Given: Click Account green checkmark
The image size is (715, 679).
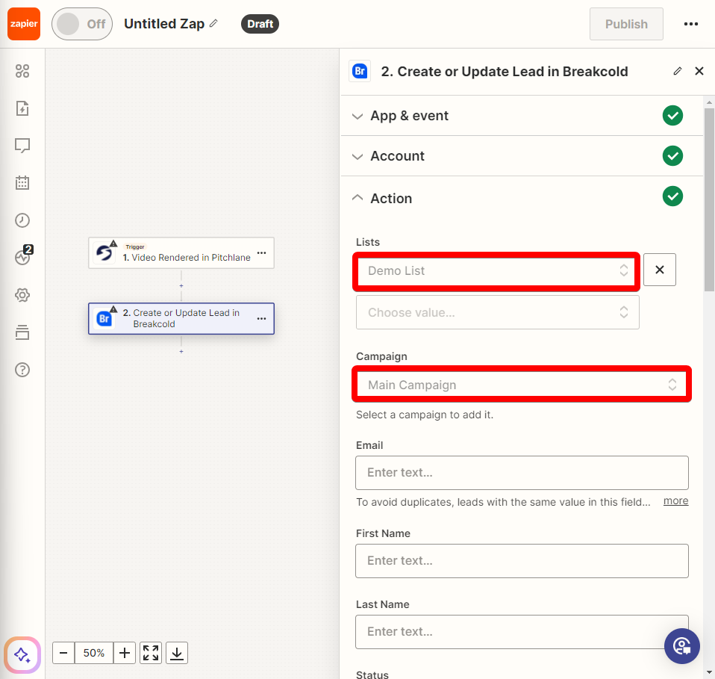Looking at the screenshot, I should tap(672, 155).
